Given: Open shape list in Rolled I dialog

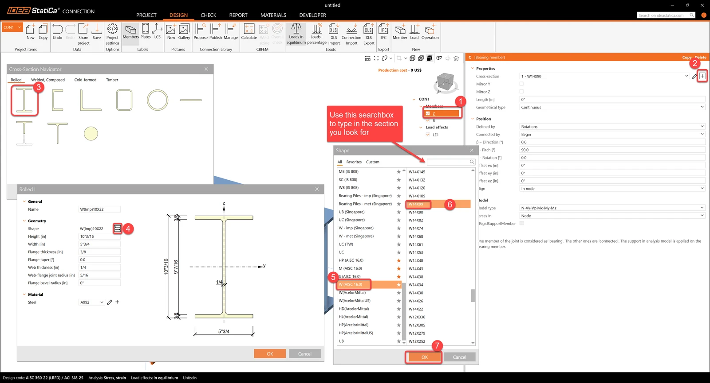Looking at the screenshot, I should tap(118, 228).
